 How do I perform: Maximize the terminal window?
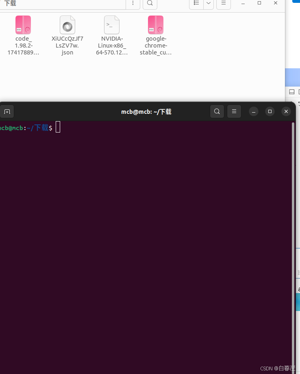click(270, 111)
